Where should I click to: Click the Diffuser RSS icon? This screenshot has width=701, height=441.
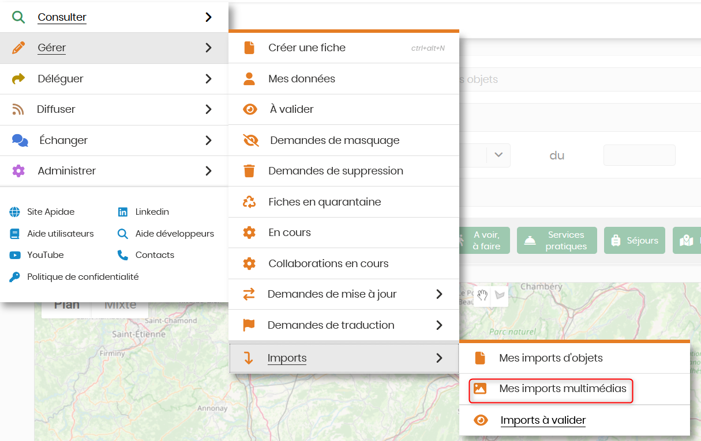(x=18, y=109)
